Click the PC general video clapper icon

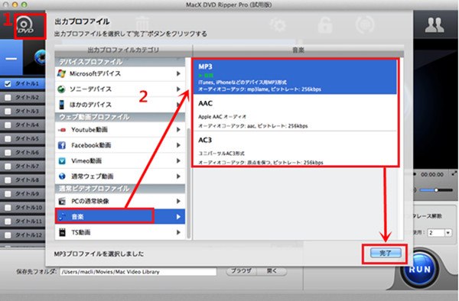[x=62, y=201]
